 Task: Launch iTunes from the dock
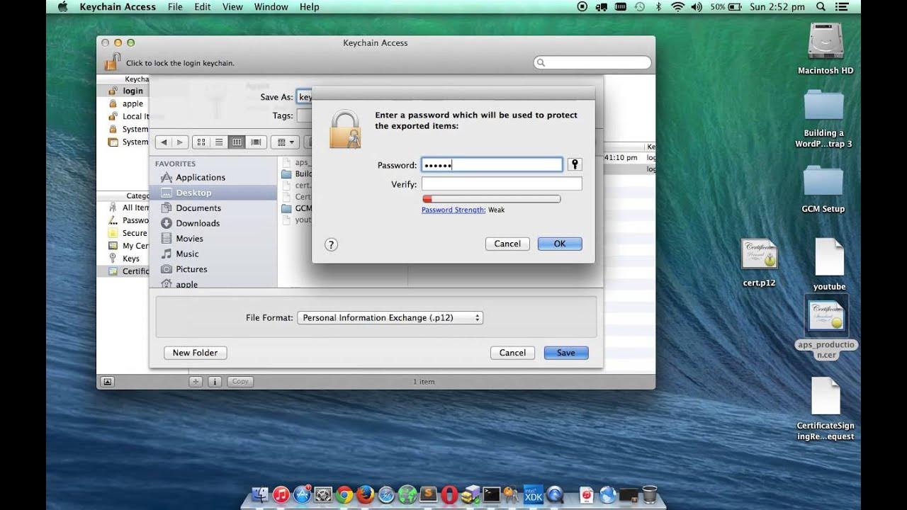pos(281,494)
